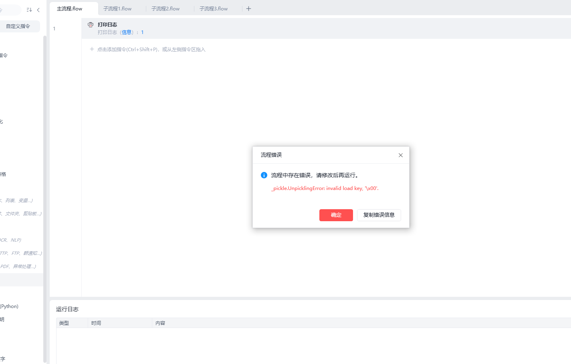571x364 pixels.
Task: Open the 自定义指令 panel button
Action: [x=18, y=26]
